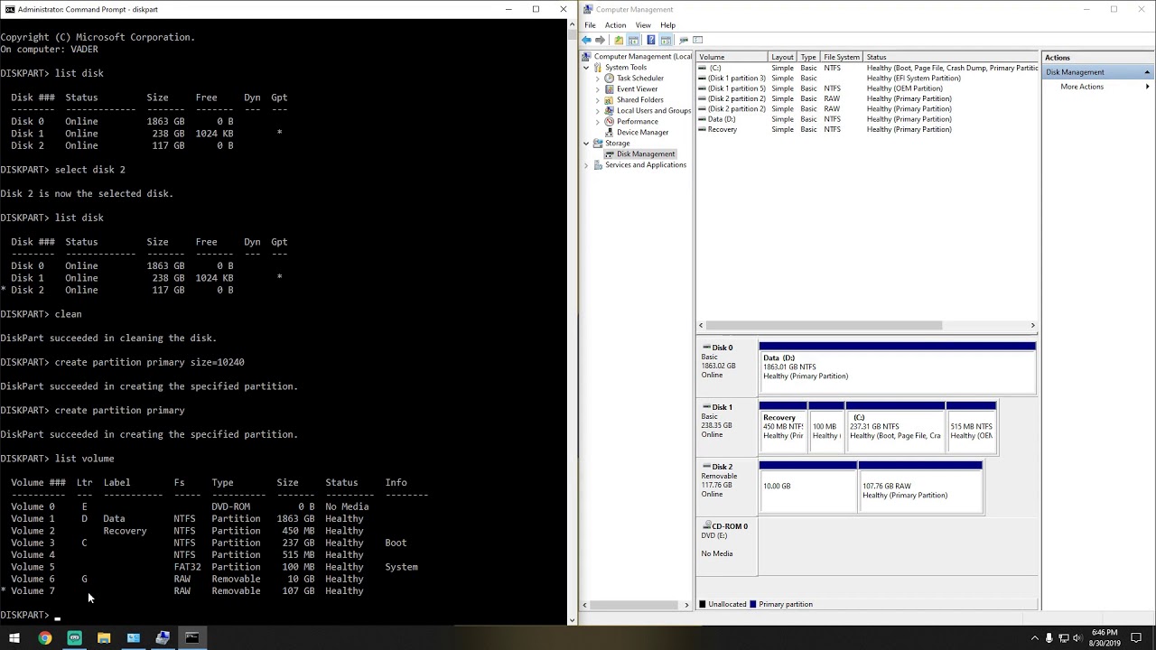Expand the Shared Folders tree node

597,100
